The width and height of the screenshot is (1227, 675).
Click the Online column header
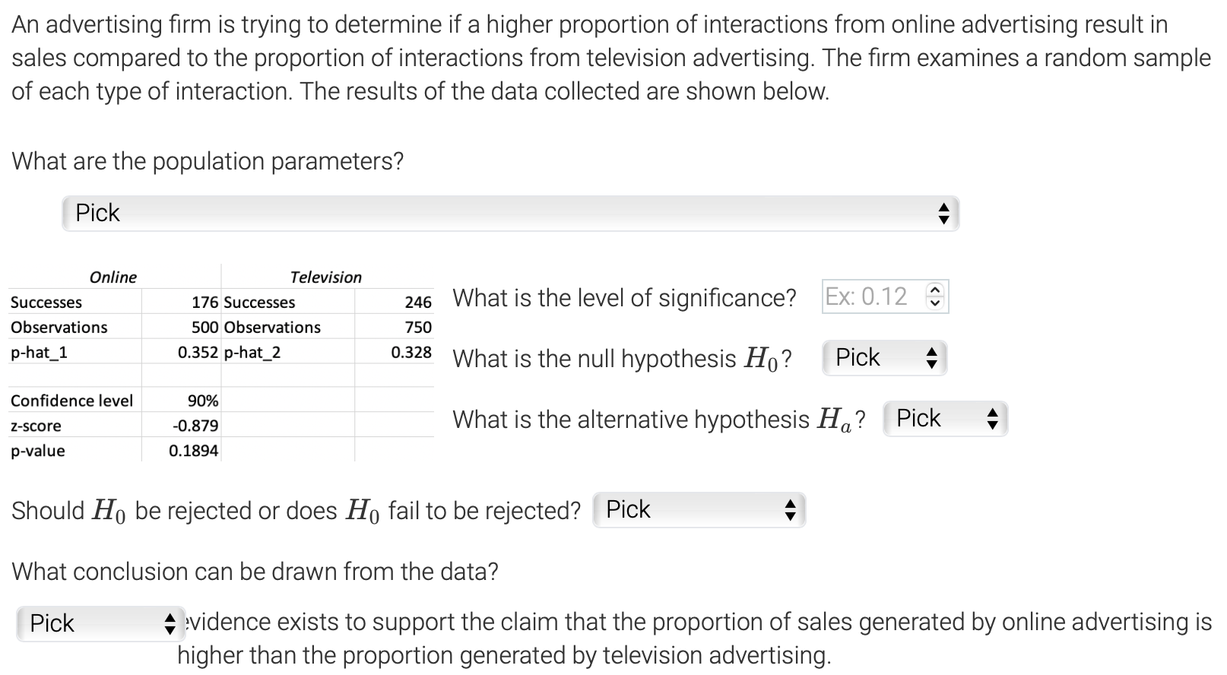[x=113, y=277]
